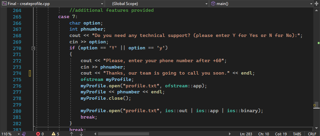Image resolution: width=320 pixels, height=136 pixels.
Task: Click the 'case 7:' text
Action: (x=68, y=17)
